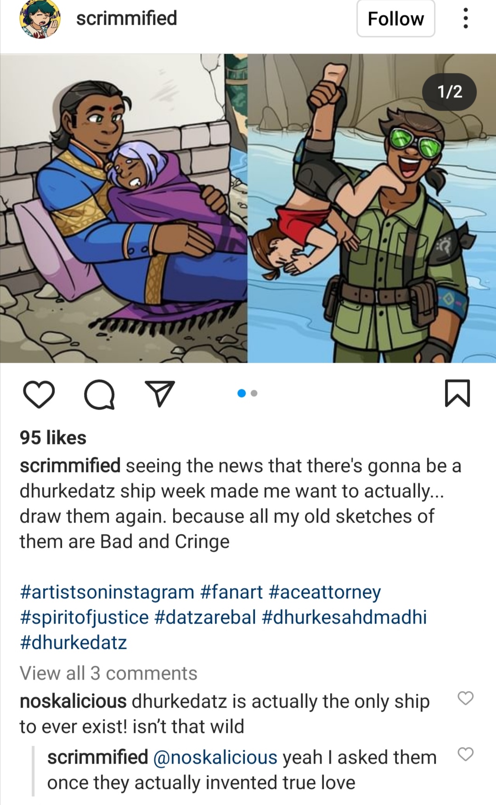
Task: Open noskalicious commenter profile name
Action: click(x=73, y=701)
